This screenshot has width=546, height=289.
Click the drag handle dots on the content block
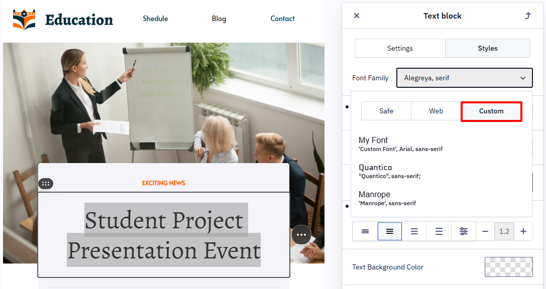pyautogui.click(x=46, y=184)
